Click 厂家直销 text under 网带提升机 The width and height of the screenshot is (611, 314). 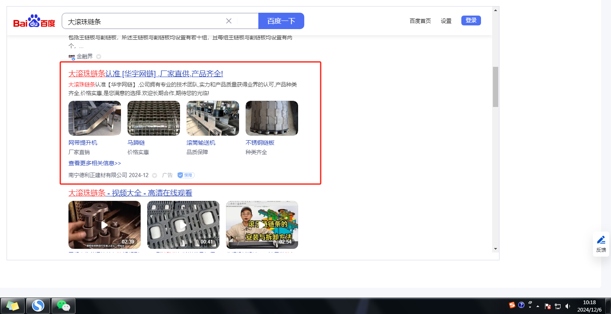(79, 152)
